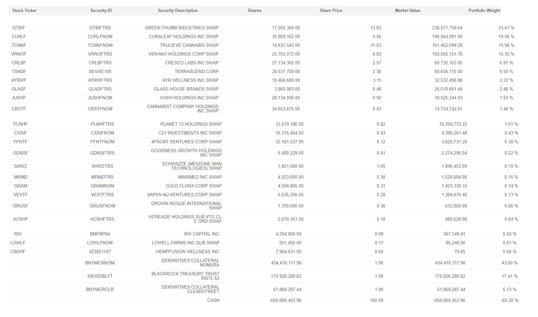Select the CBDHF ticker cell
This screenshot has height=317, width=538.
click(18, 251)
